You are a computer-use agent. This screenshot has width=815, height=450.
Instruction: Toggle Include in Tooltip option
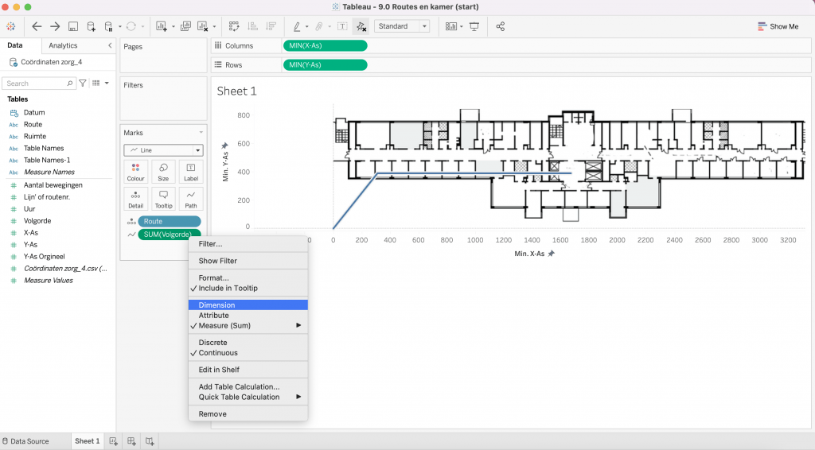click(x=228, y=288)
